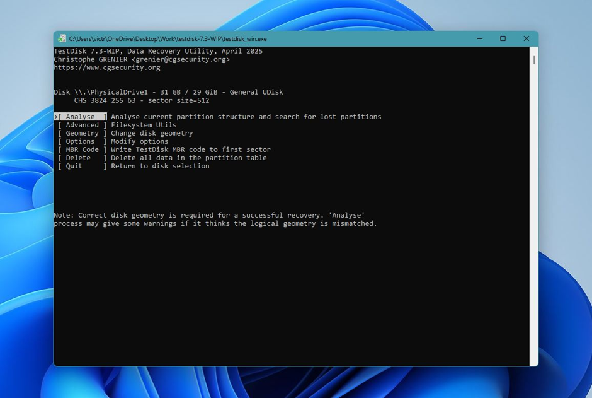Viewport: 592px width, 398px height.
Task: Choose the Delete partition table option
Action: tap(83, 158)
